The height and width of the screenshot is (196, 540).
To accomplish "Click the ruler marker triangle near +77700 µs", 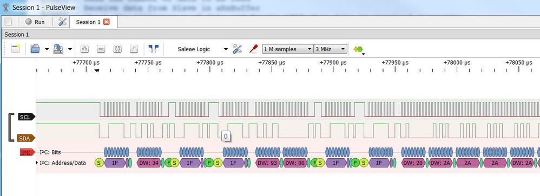I will click(x=97, y=71).
